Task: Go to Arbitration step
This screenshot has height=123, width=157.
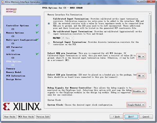Action: 13,54
